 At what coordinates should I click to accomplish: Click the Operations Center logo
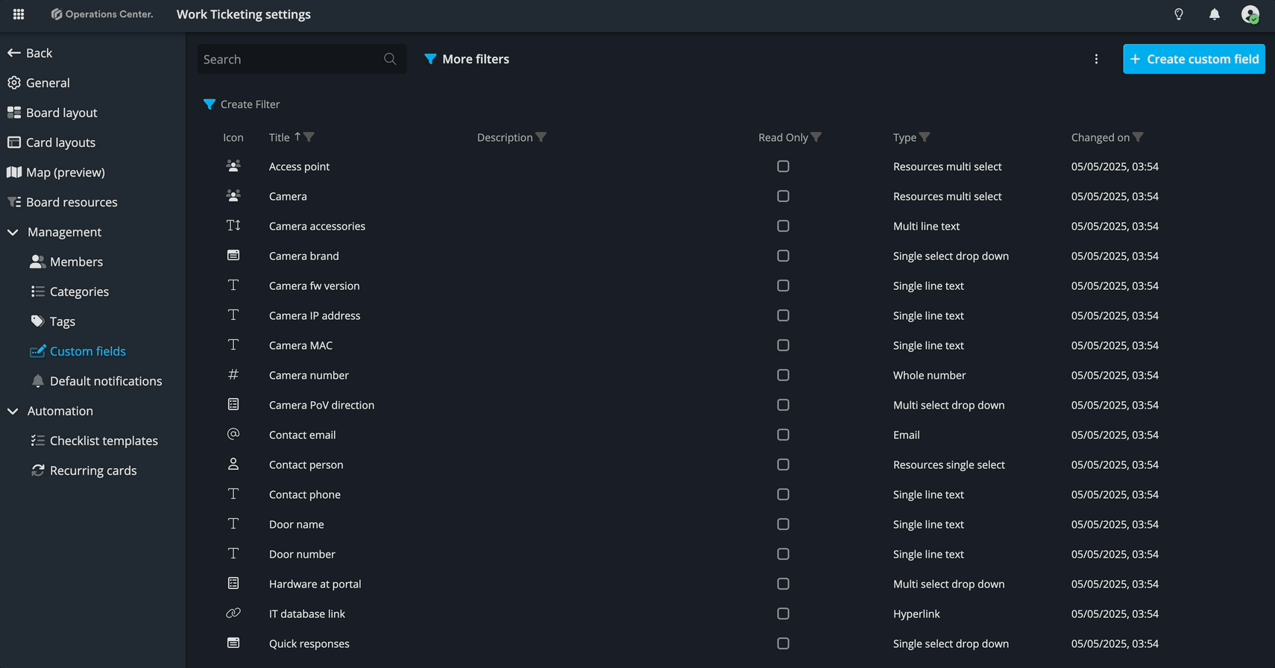point(102,14)
